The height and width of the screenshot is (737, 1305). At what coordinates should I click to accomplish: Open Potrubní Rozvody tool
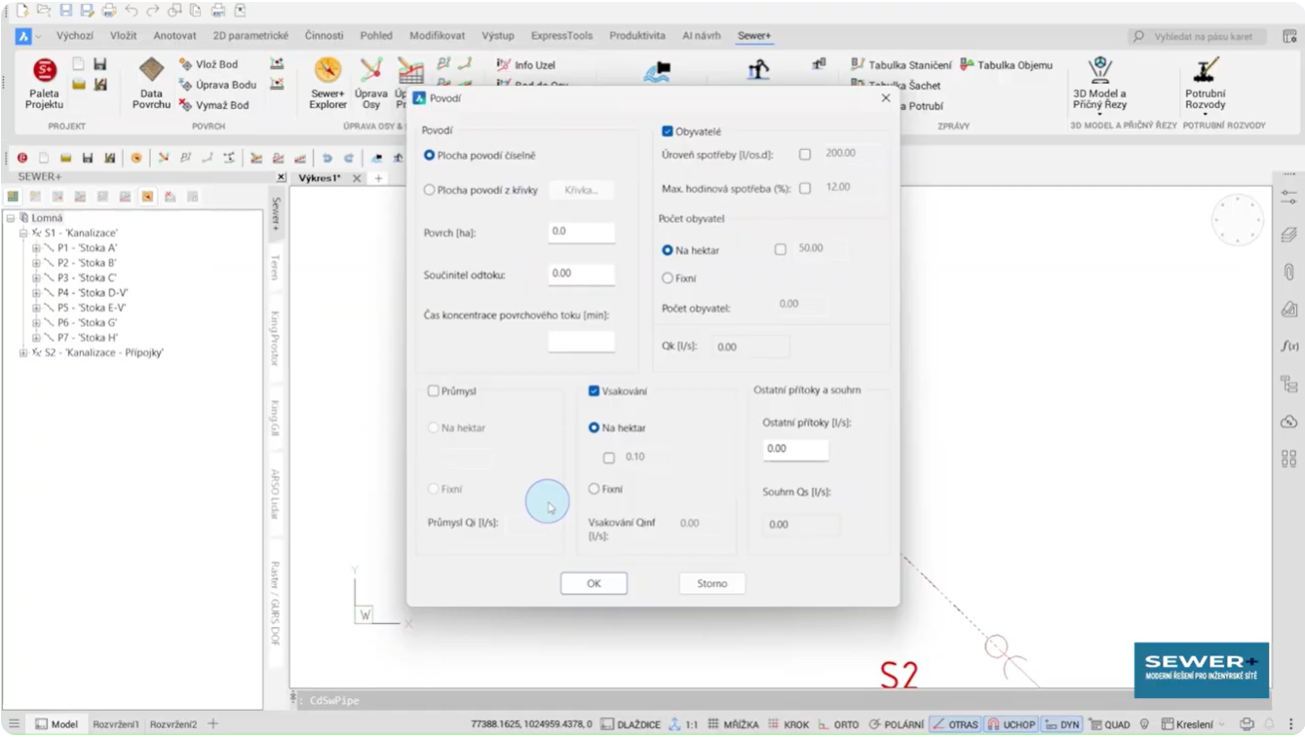coord(1205,71)
